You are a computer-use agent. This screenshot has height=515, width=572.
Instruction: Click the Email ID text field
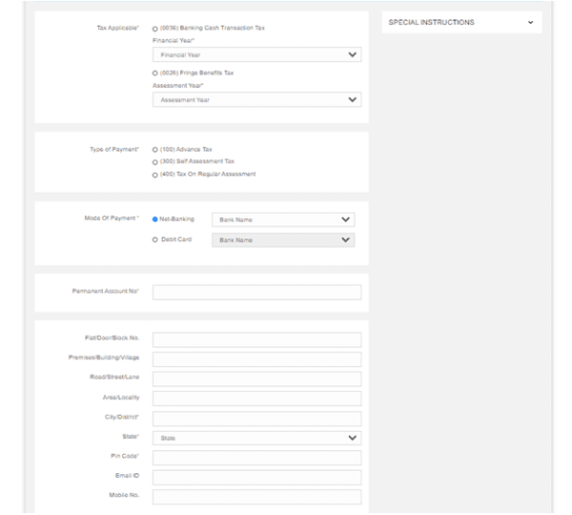point(256,477)
